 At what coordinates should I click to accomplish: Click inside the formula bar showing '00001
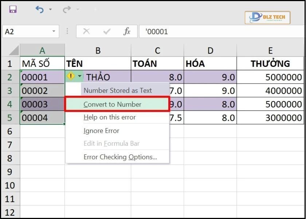pos(182,31)
